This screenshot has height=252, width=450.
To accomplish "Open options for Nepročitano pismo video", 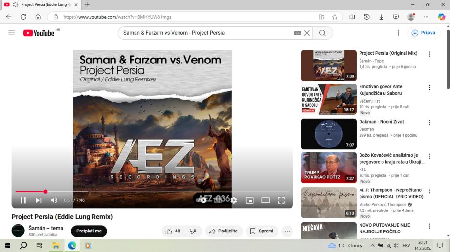I will pyautogui.click(x=429, y=191).
